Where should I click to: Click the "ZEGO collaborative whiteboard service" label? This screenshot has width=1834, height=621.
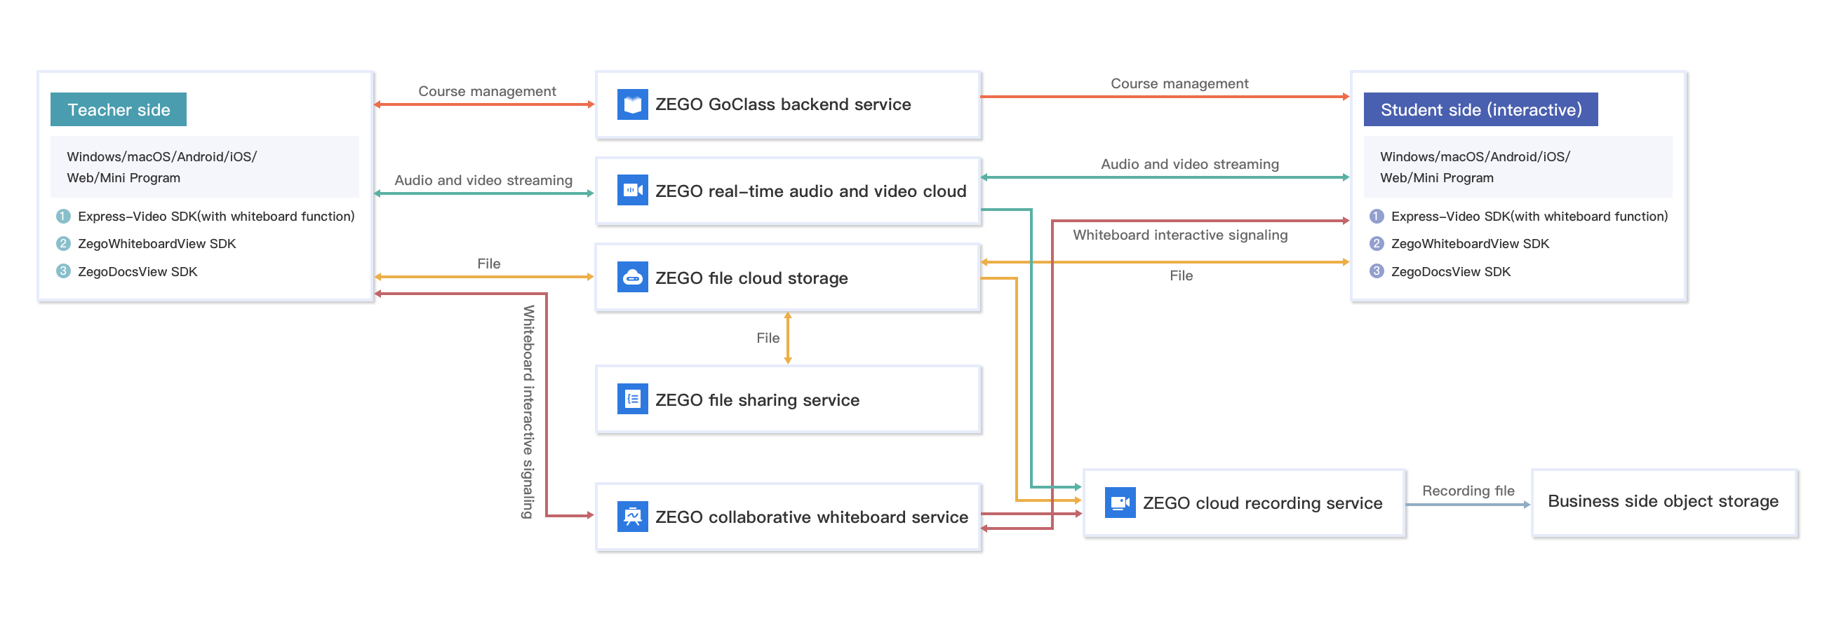pyautogui.click(x=812, y=517)
